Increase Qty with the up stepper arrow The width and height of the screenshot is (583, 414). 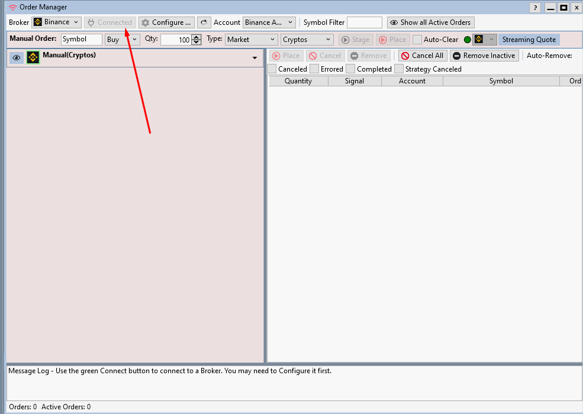pyautogui.click(x=197, y=37)
